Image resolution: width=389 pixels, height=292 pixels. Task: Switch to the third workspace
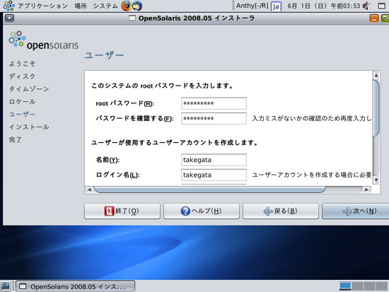[369, 286]
